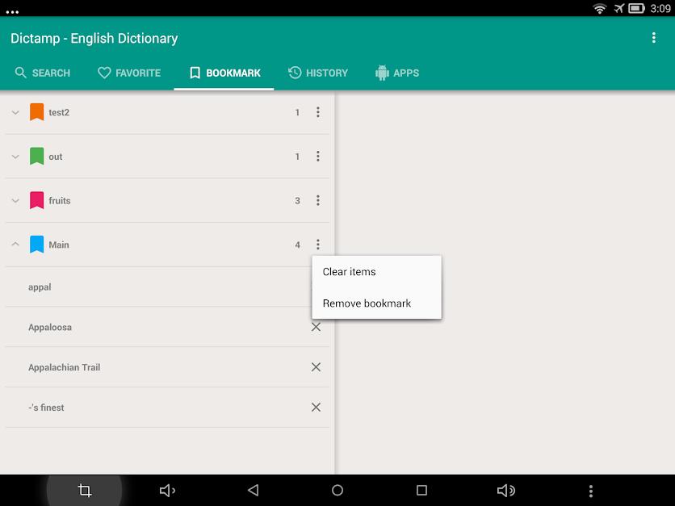Tap the Wi-Fi status icon
Screen dimensions: 675x506
(600, 8)
